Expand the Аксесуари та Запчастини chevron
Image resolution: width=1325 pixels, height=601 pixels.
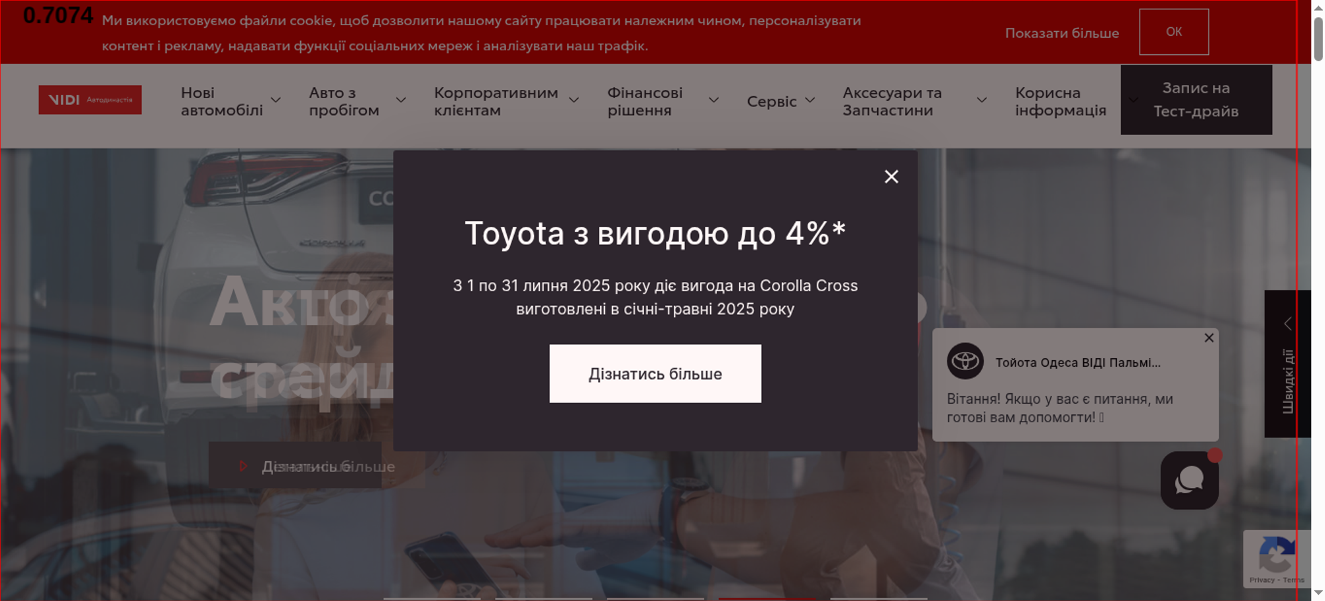pyautogui.click(x=982, y=101)
